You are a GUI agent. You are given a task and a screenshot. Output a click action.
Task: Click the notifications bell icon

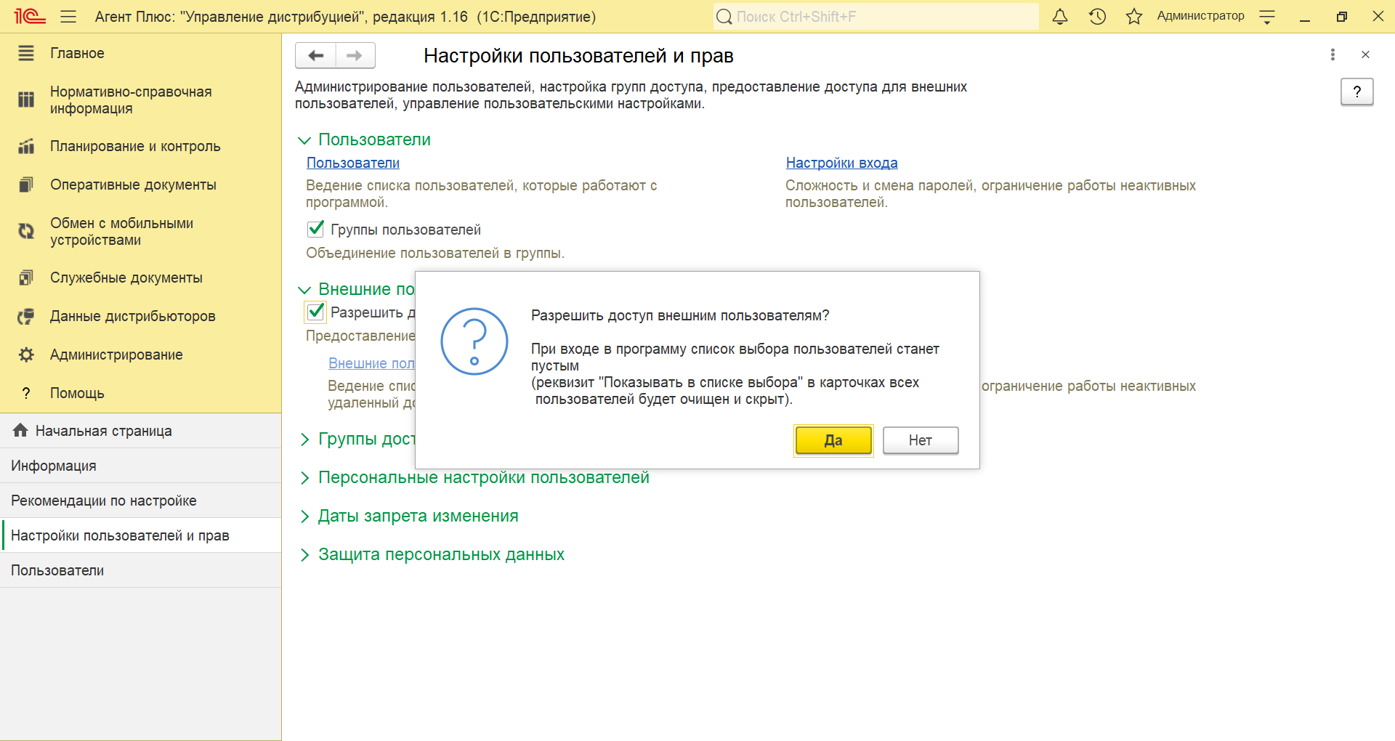point(1060,17)
